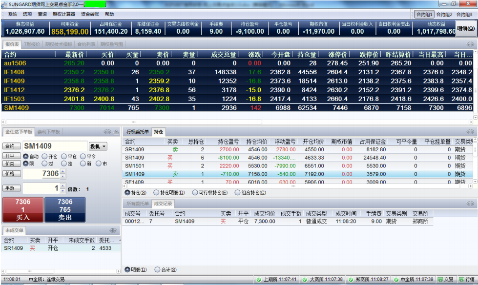Click tab scroll arrows in order panel header
478x285 pixels.
coord(107,132)
